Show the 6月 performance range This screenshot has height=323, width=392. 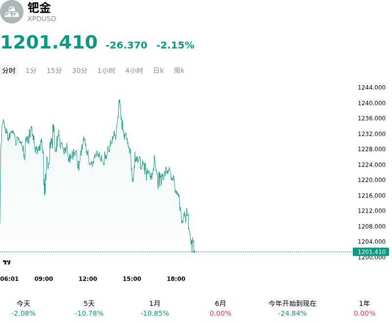click(x=220, y=308)
